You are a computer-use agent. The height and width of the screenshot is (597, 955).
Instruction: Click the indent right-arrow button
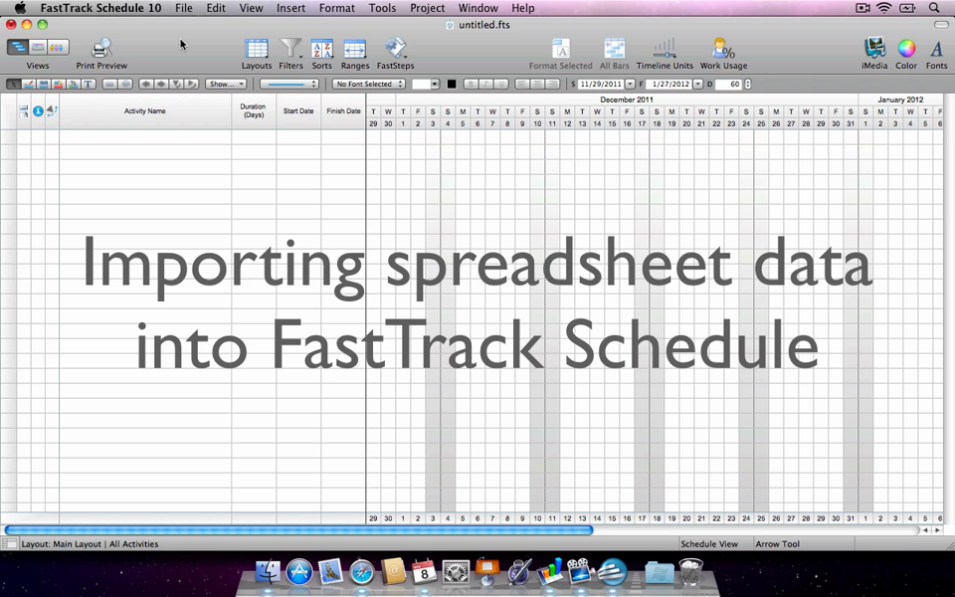click(161, 84)
